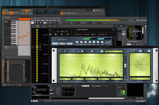This screenshot has width=159, height=105.
Task: Collapse the LADSPA tree group
Action: click(x=32, y=88)
